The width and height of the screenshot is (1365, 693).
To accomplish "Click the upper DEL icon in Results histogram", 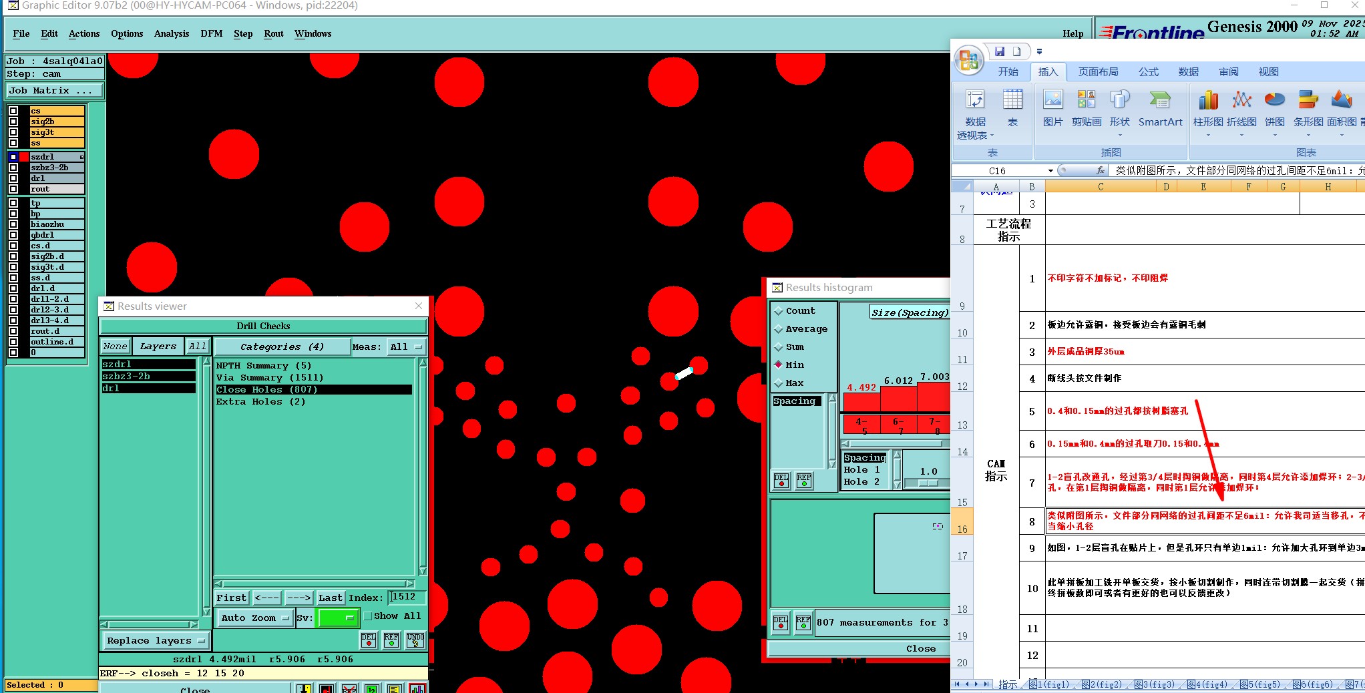I will click(781, 481).
